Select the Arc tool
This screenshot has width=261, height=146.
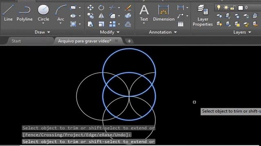(61, 13)
